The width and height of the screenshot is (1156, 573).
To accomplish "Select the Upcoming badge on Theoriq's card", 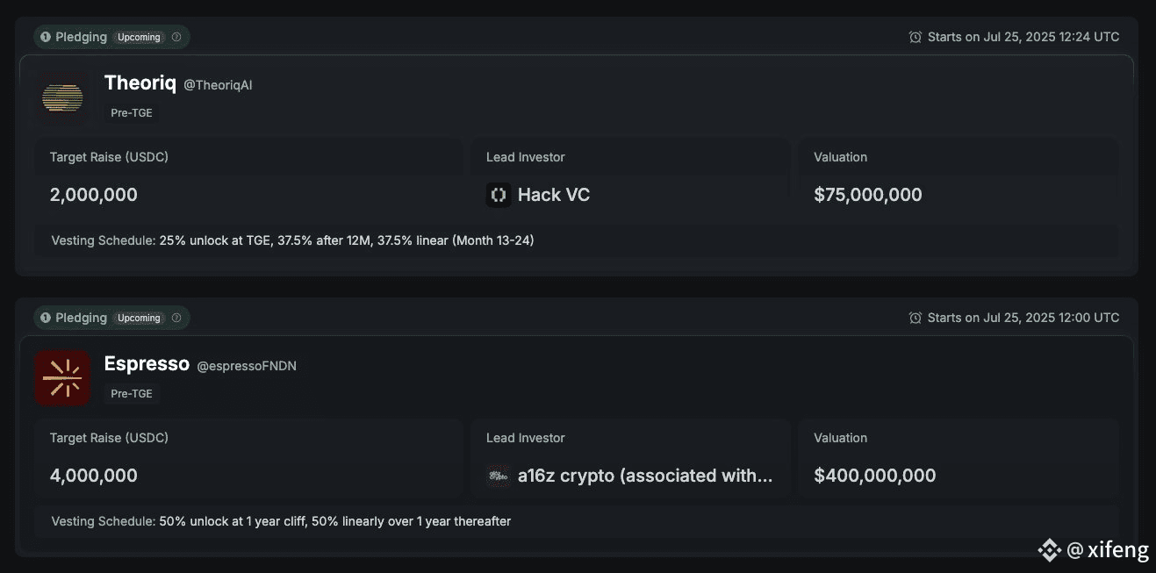I will pyautogui.click(x=140, y=37).
